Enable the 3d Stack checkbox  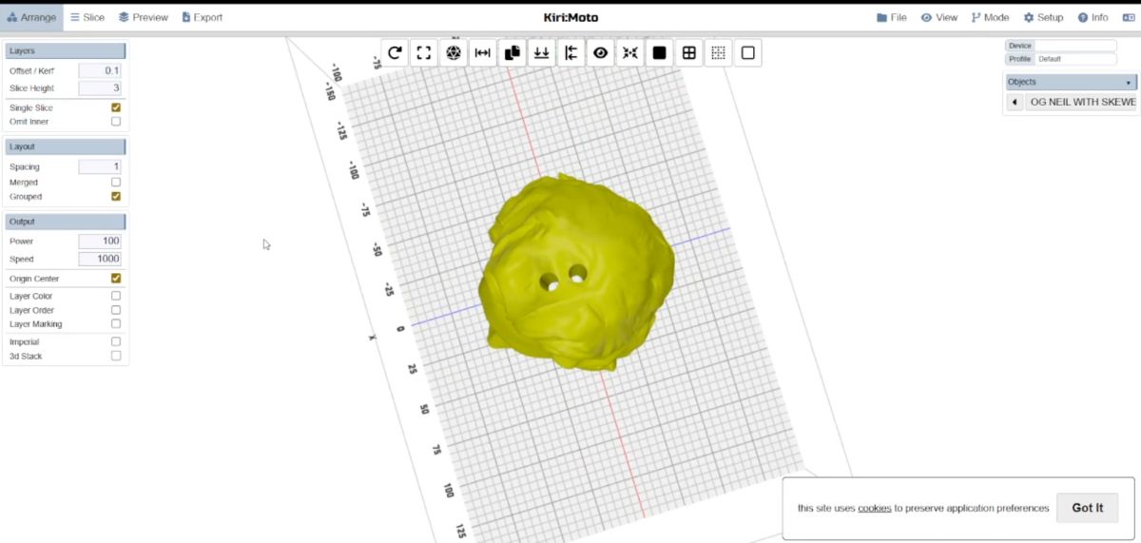click(116, 356)
